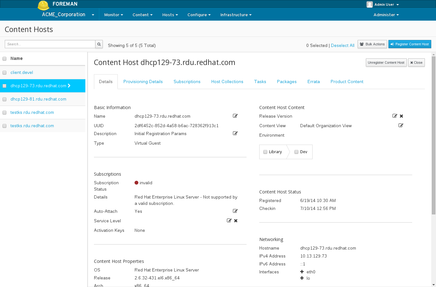The width and height of the screenshot is (436, 287).
Task: Click the scrollbar up arrow
Action: [433, 55]
